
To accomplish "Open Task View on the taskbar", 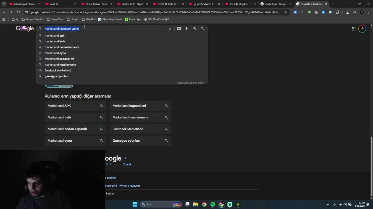I will click(187, 204).
